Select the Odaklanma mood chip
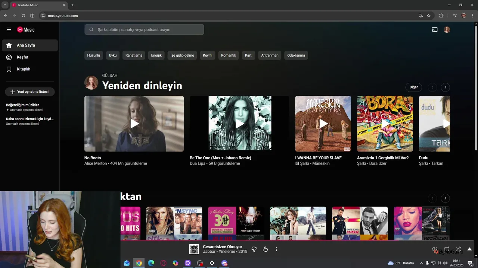 click(296, 55)
